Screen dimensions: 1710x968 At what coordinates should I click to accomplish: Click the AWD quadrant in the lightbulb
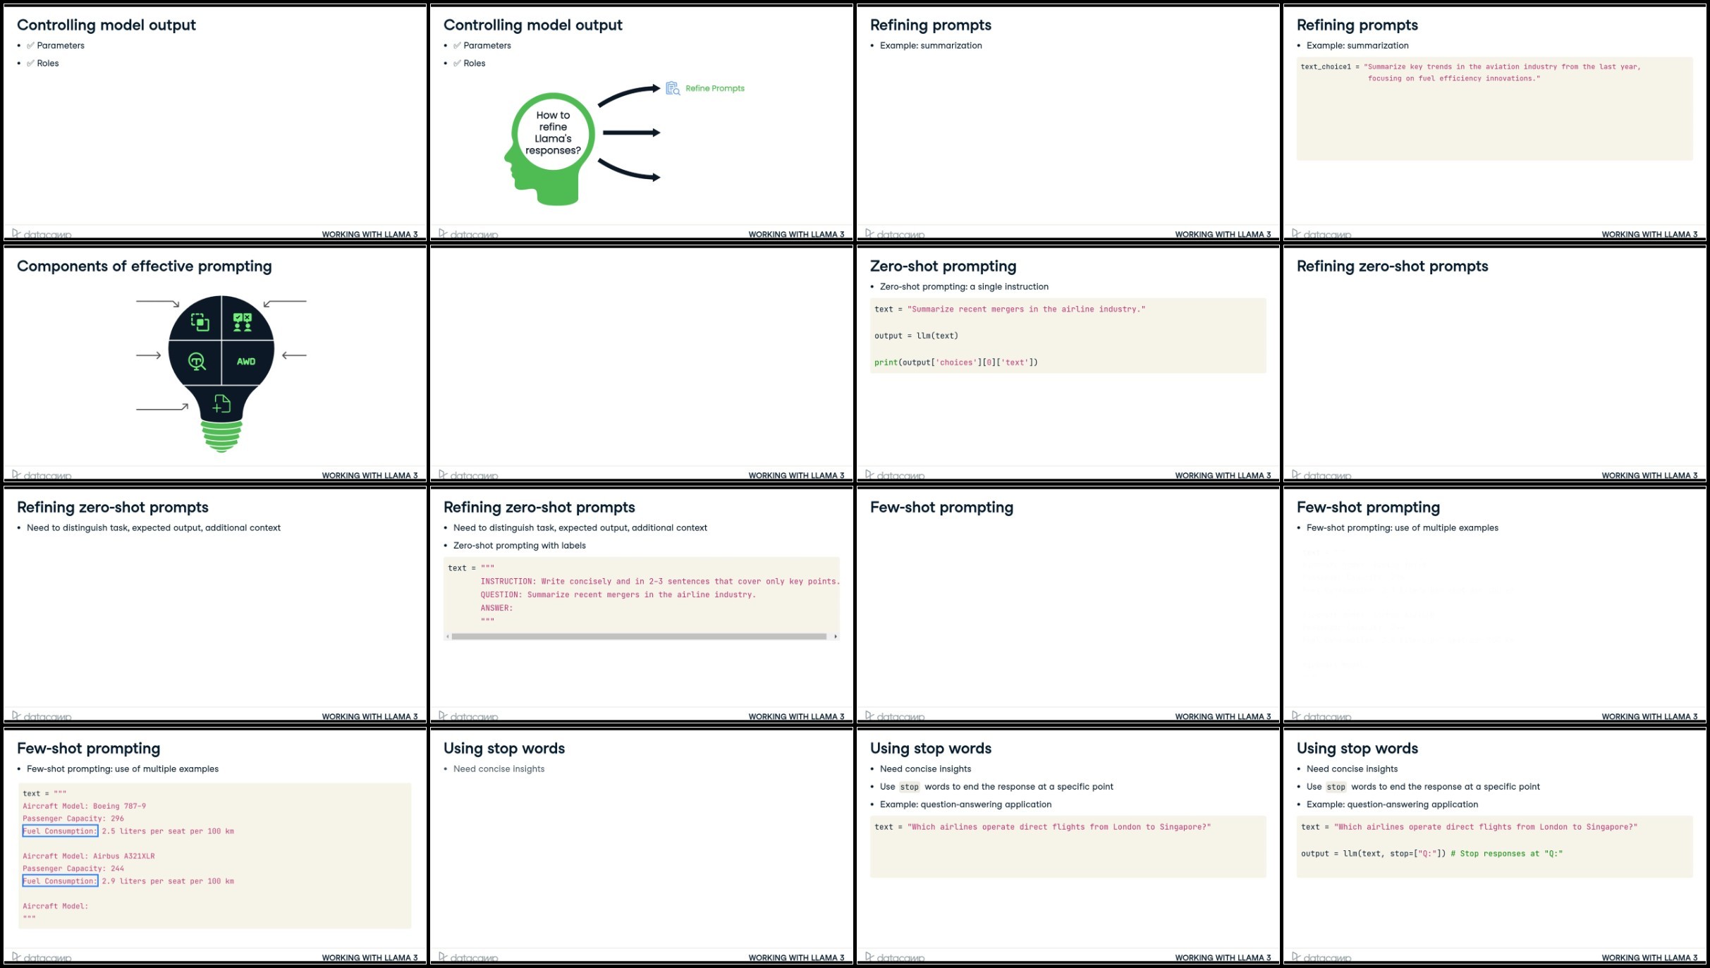click(x=246, y=362)
